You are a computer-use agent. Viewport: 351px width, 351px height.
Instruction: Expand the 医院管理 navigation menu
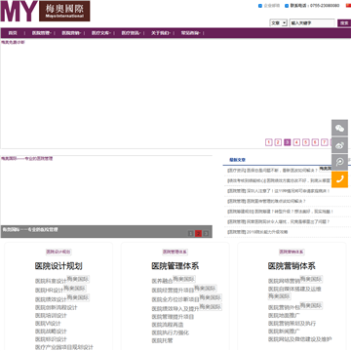[42, 33]
